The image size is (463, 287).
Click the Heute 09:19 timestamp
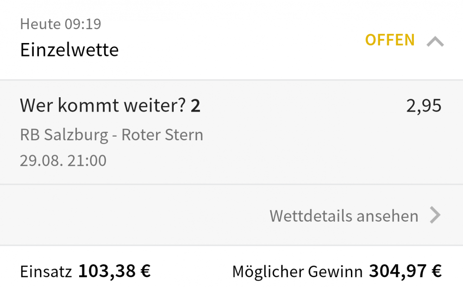pyautogui.click(x=61, y=24)
